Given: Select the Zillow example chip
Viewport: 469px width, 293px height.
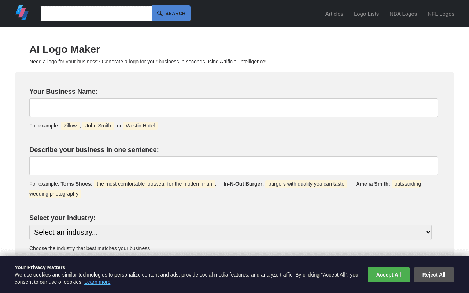Looking at the screenshot, I should (x=70, y=126).
